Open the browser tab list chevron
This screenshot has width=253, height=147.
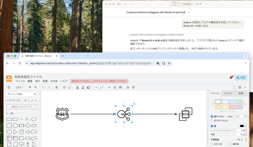click(246, 56)
